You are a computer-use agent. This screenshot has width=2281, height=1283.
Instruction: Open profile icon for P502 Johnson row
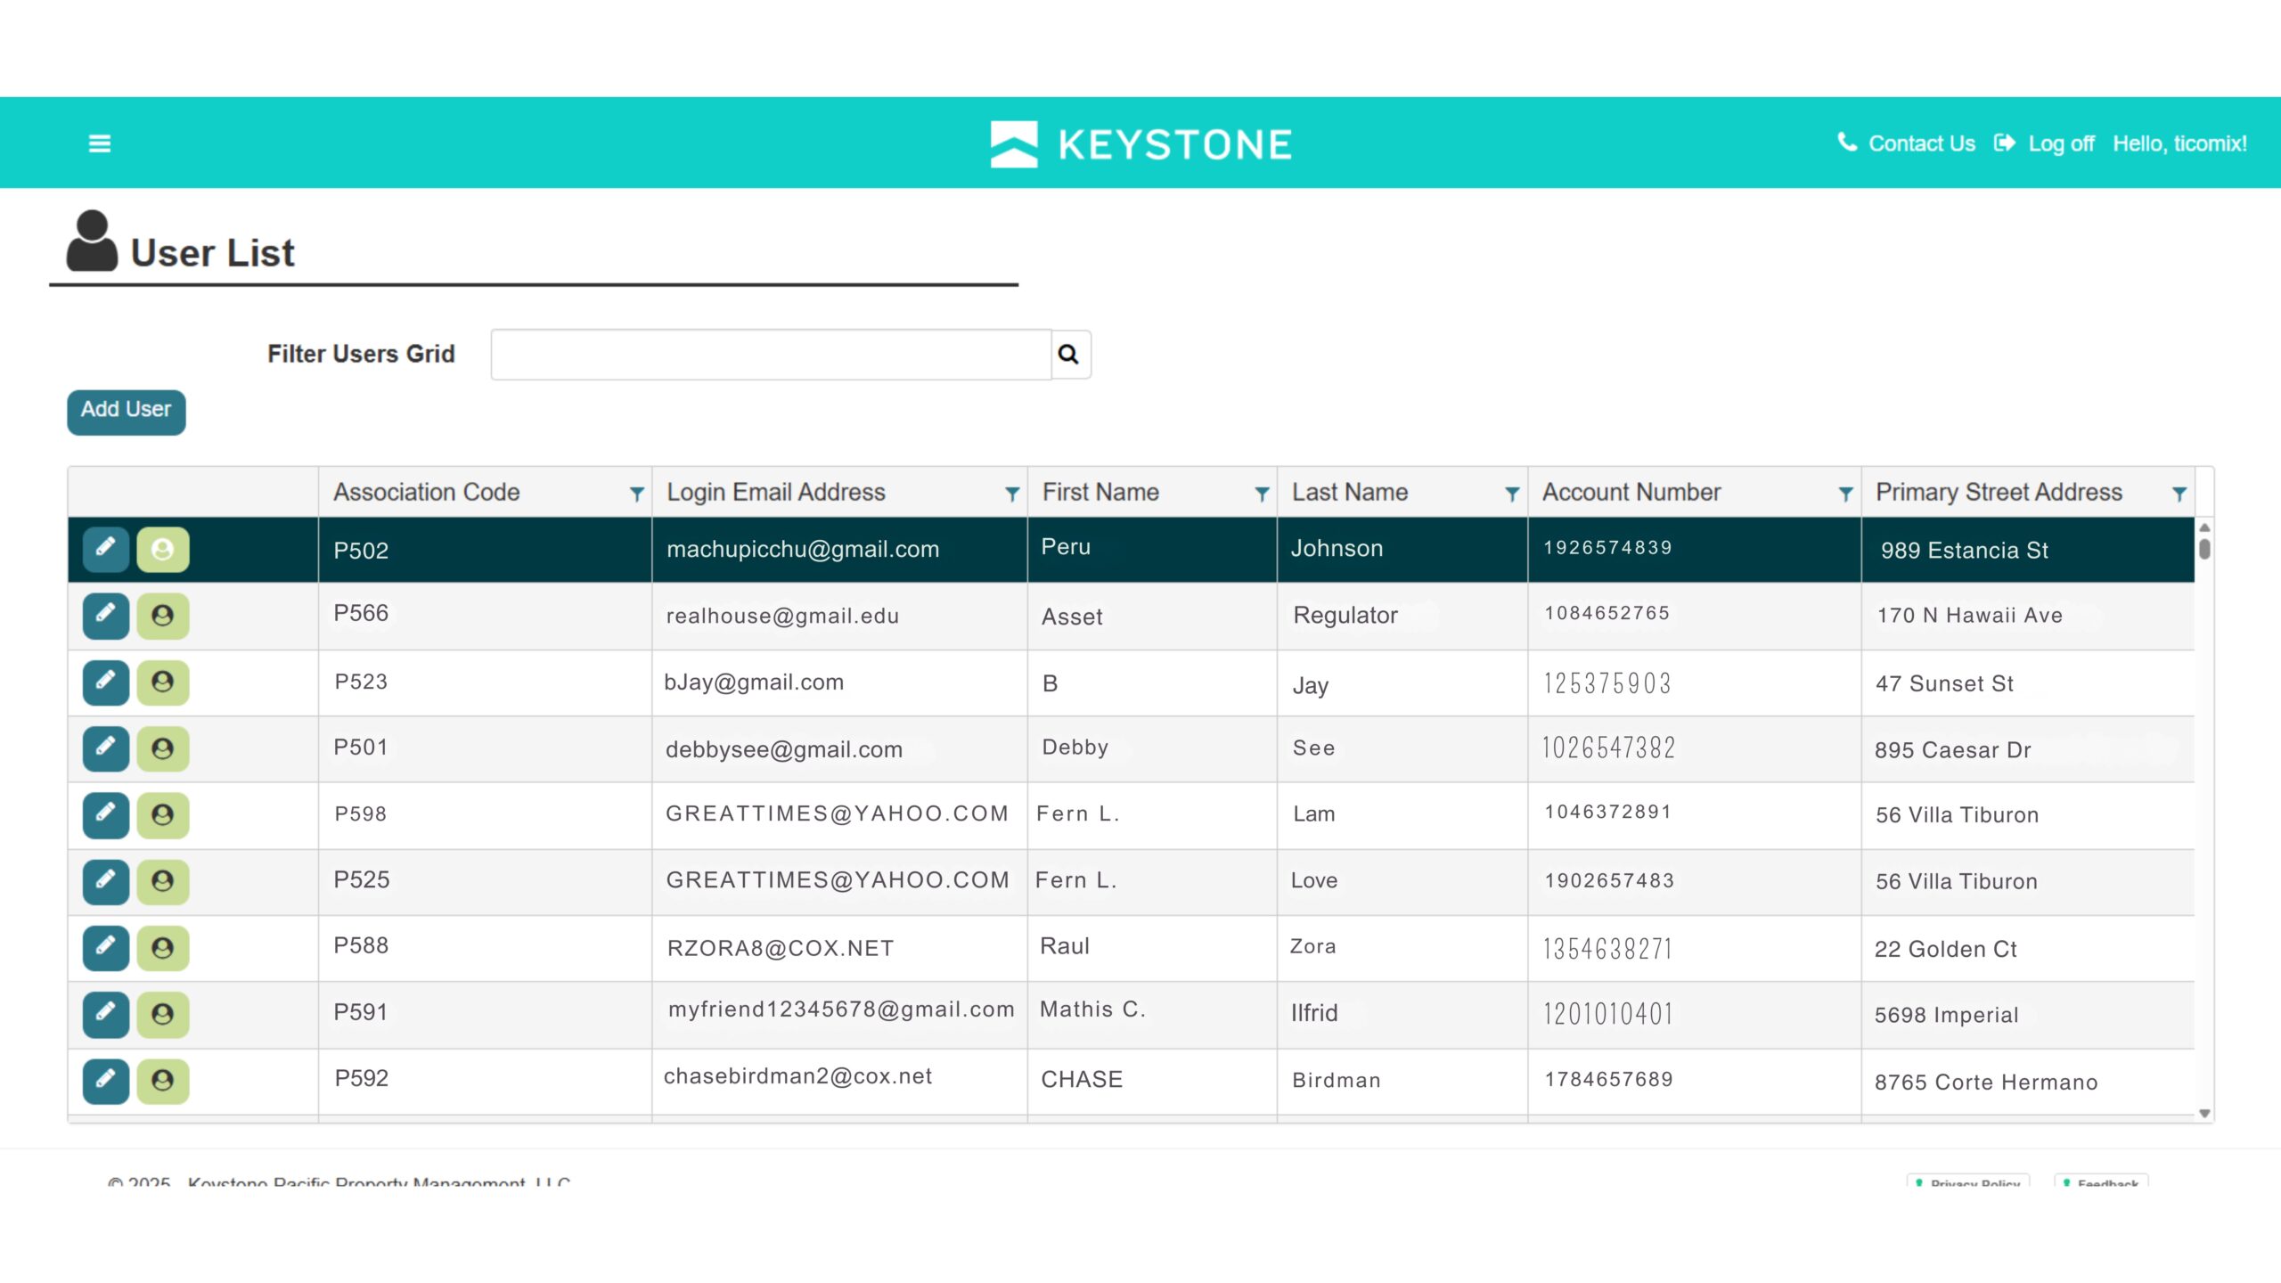point(162,549)
